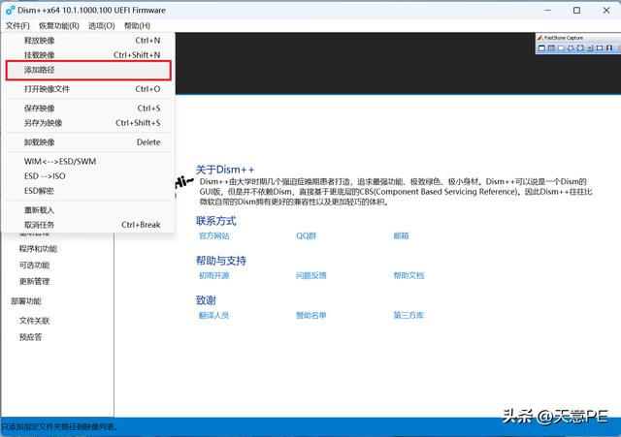The image size is (621, 437).
Task: Open the 恢复功能(R) menu
Action: click(x=59, y=26)
